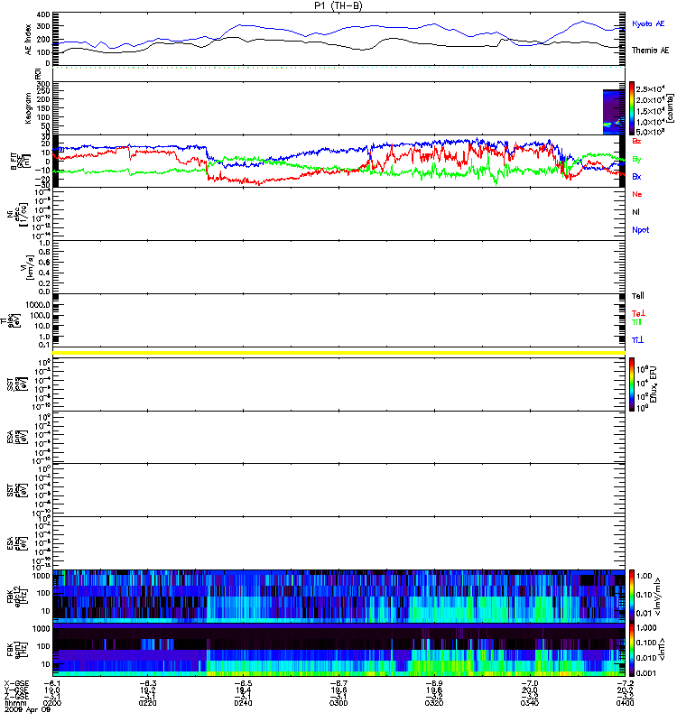677x722 pixels.
Task: Click the 0400 time tick label
Action: 625,703
